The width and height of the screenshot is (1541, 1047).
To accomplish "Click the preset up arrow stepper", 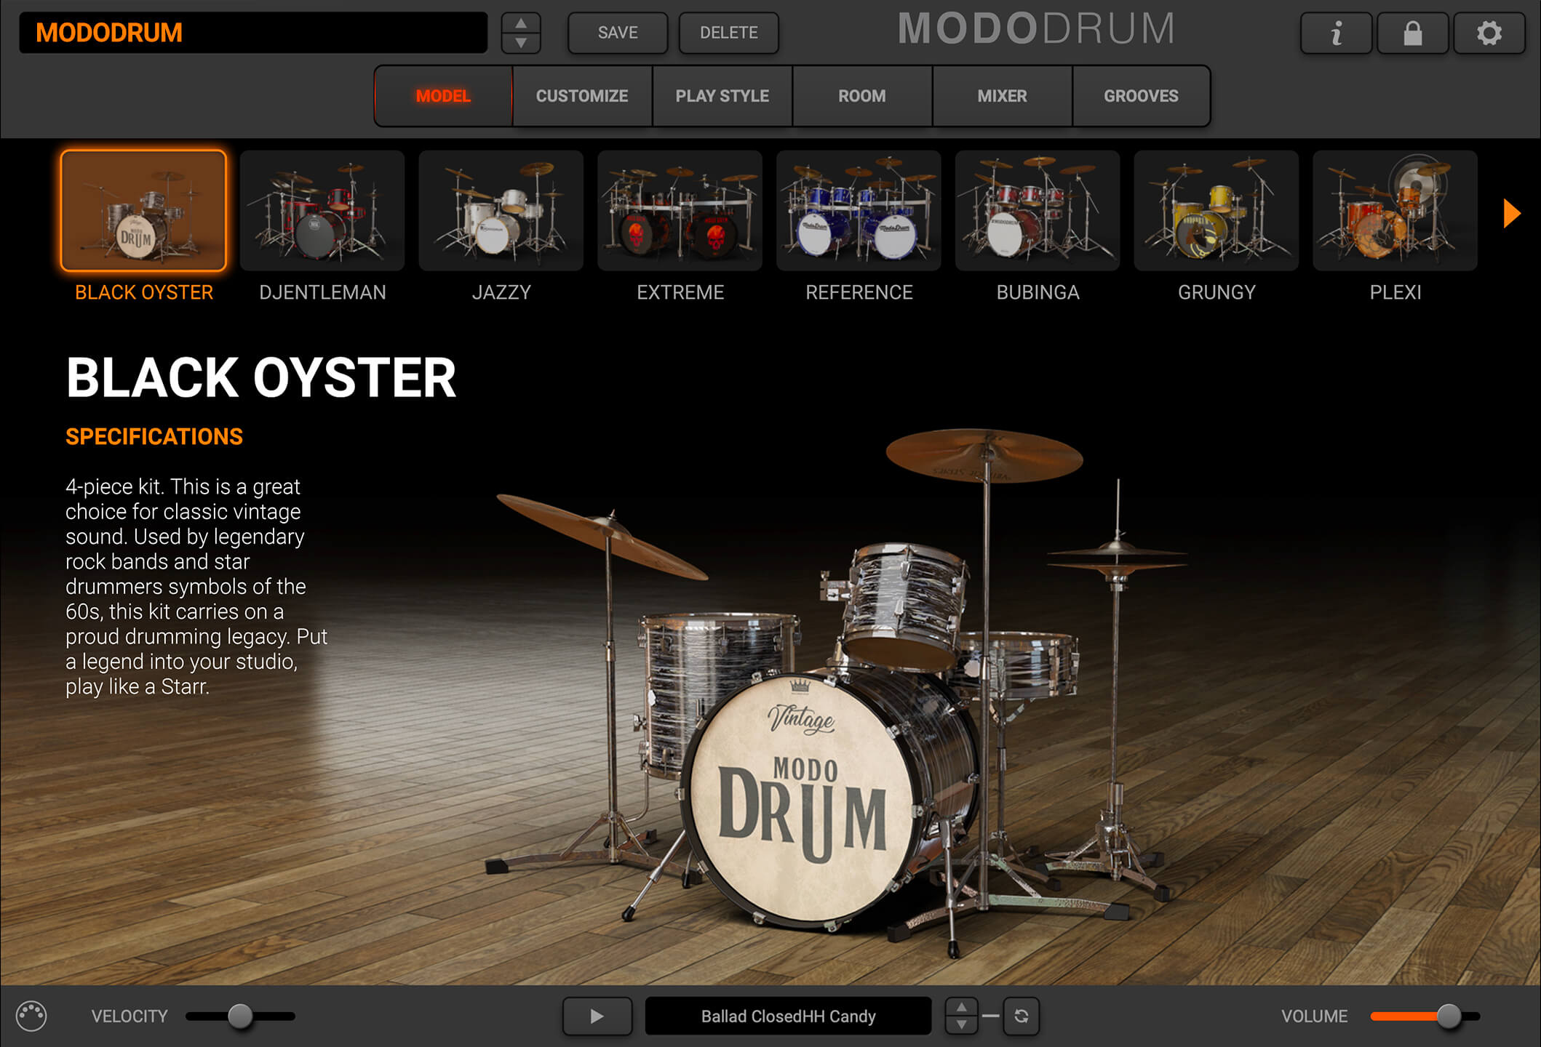I will (x=520, y=23).
